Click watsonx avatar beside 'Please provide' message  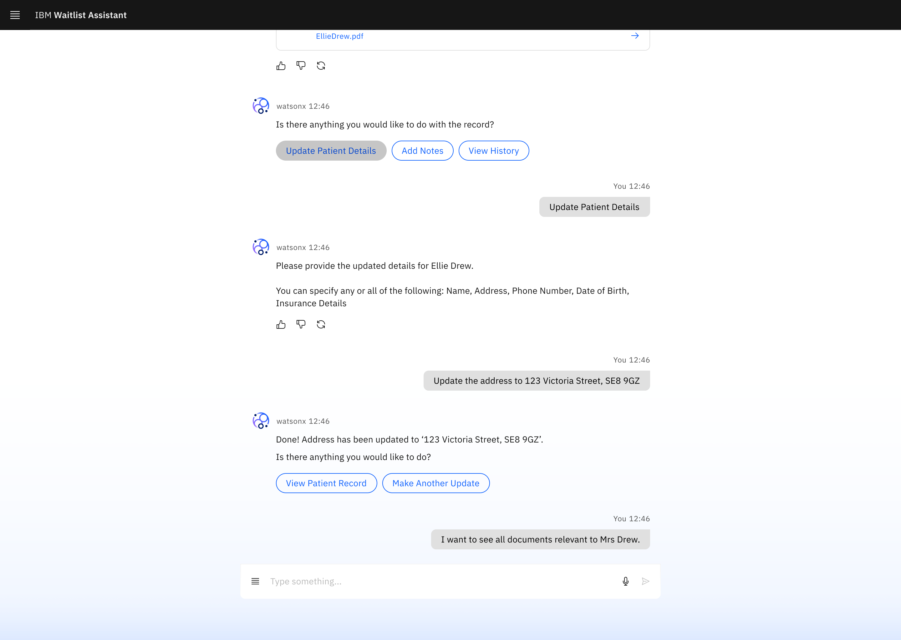pos(261,247)
